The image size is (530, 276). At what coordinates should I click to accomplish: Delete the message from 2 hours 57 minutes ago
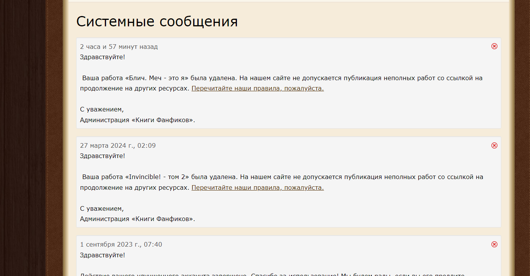coord(494,46)
